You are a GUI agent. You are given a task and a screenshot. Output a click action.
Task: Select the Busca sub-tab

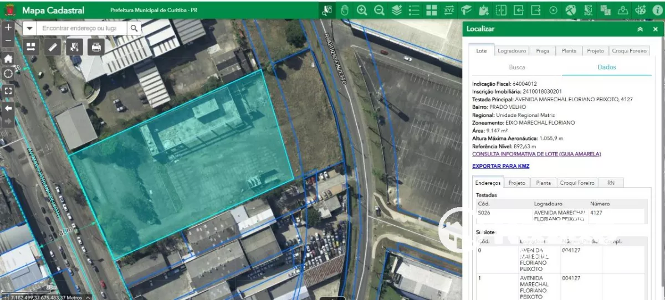pyautogui.click(x=516, y=67)
